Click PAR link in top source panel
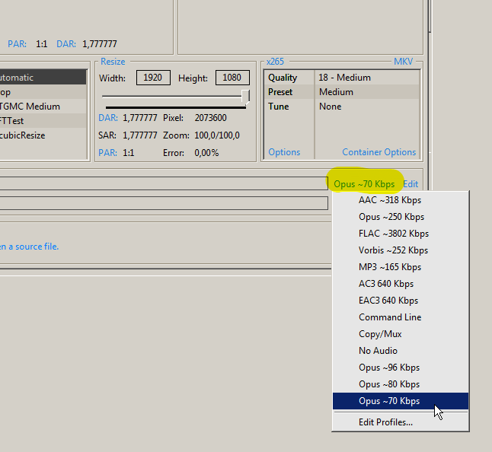 17,44
